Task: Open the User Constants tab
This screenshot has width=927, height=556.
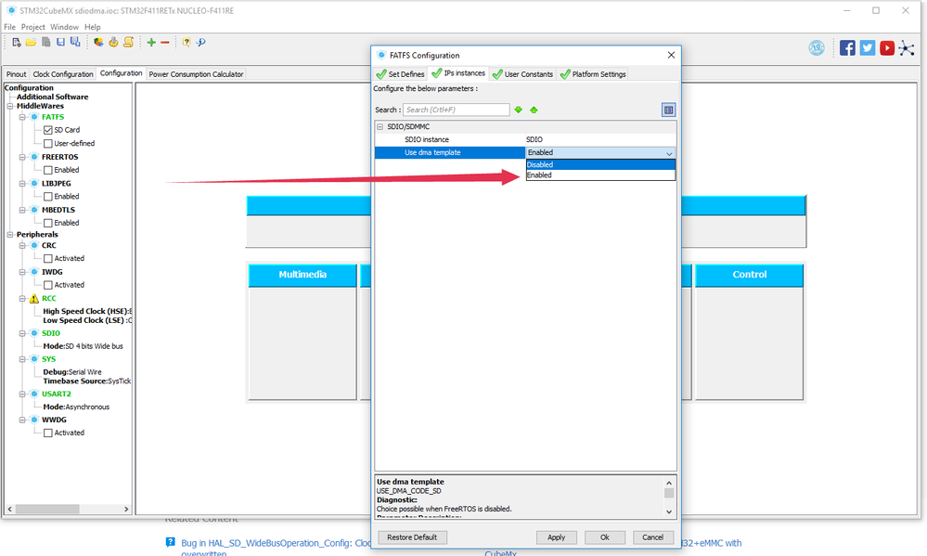Action: pos(522,74)
